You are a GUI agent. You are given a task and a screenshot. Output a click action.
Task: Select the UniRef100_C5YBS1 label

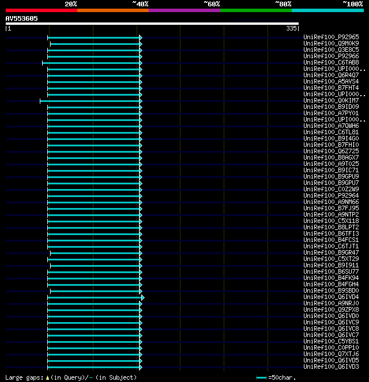click(331, 341)
